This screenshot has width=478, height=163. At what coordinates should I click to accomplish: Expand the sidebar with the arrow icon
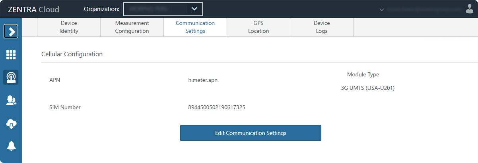[x=11, y=31]
